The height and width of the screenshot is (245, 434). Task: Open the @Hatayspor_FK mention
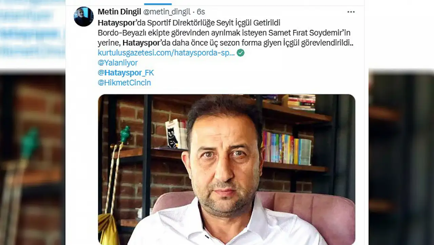point(126,73)
